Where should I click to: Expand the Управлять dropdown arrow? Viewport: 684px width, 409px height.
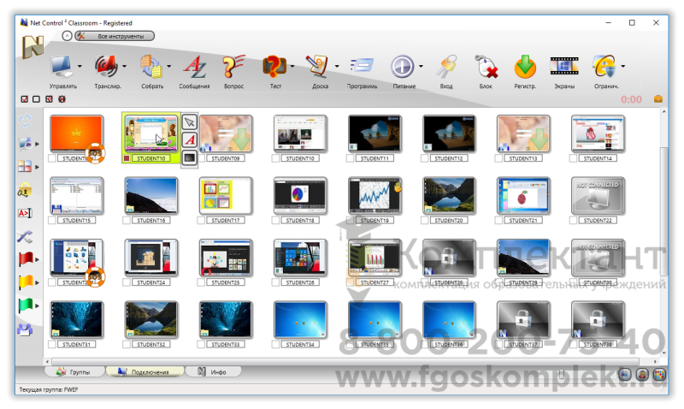coord(80,67)
